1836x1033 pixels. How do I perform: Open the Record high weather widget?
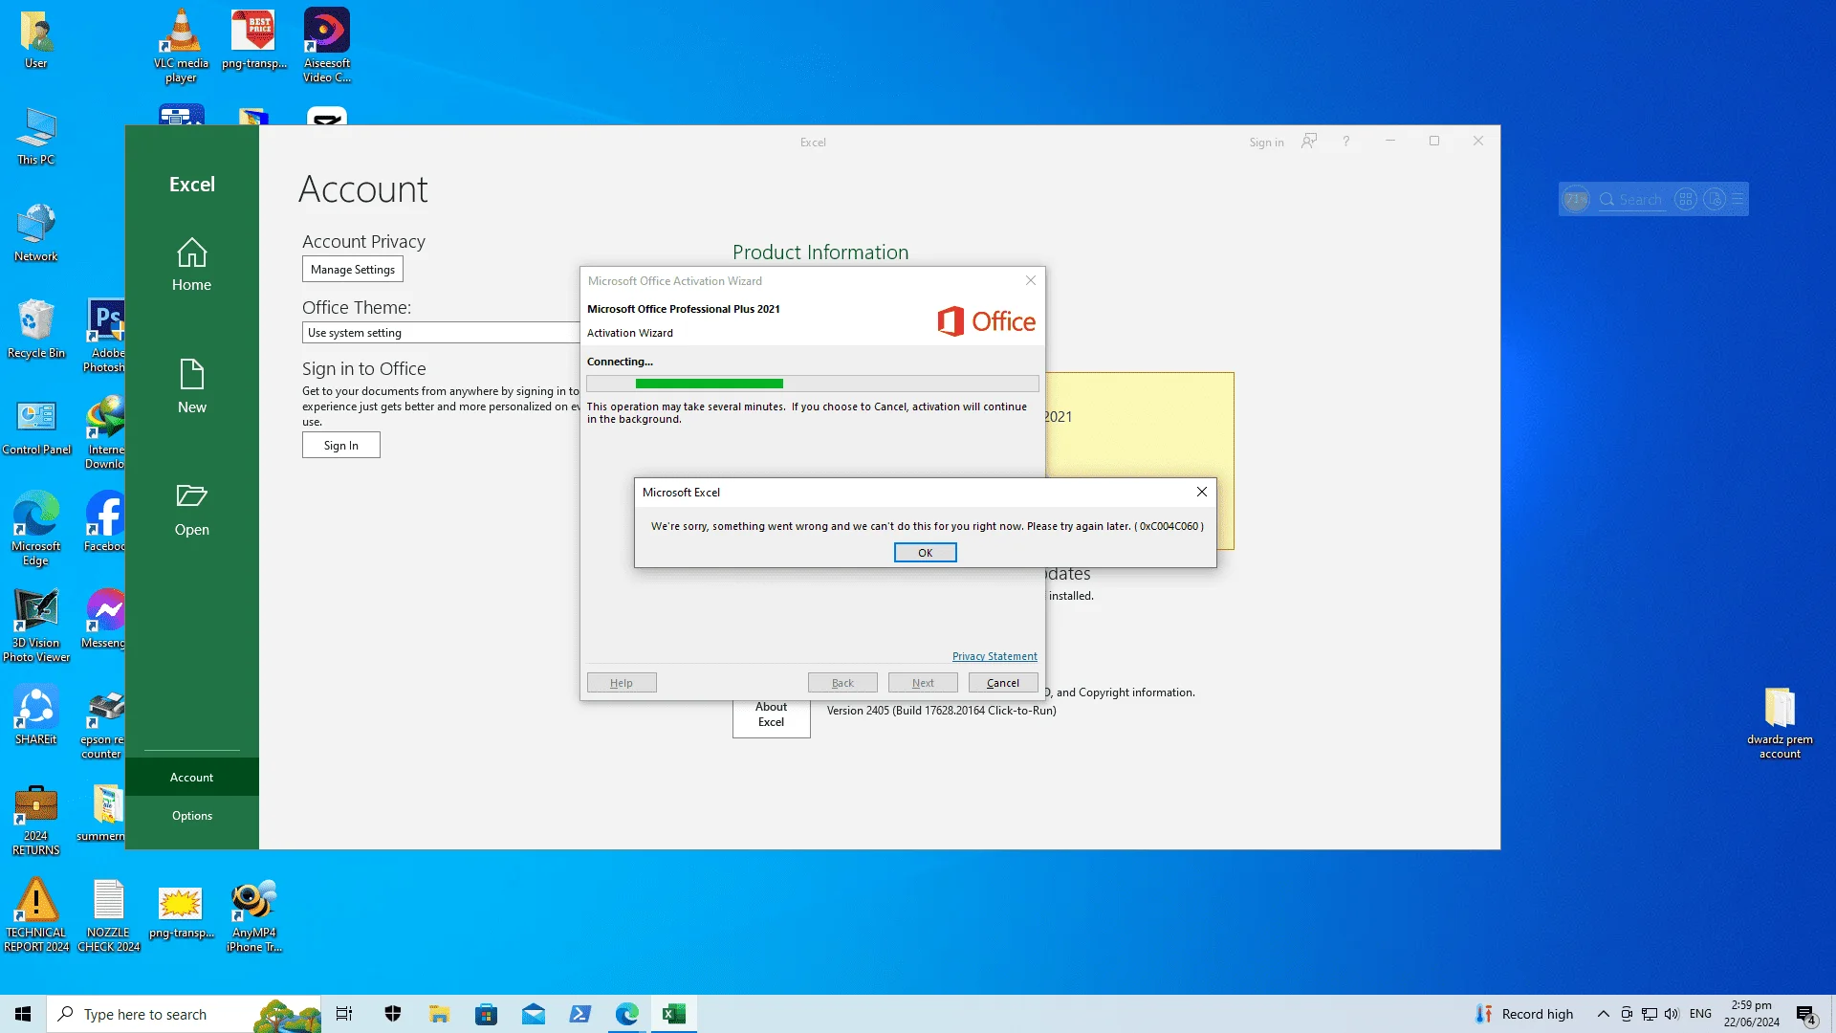(x=1524, y=1014)
